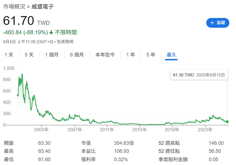Select the 1 天 time range tab
The height and width of the screenshot is (165, 236).
(x=9, y=55)
